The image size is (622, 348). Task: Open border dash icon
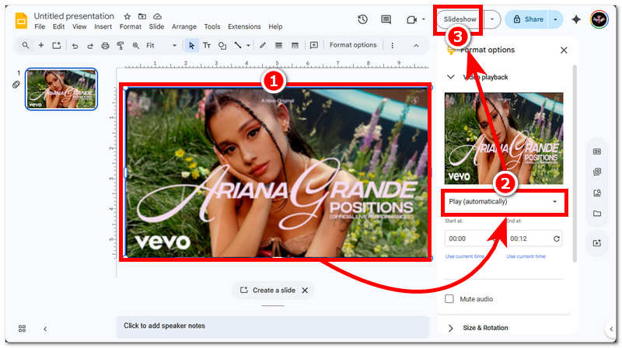click(295, 46)
